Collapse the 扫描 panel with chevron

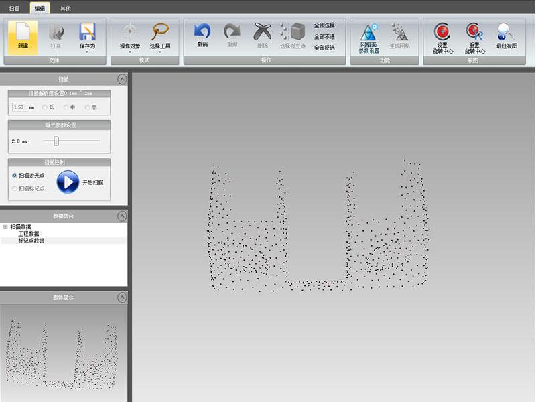(121, 79)
